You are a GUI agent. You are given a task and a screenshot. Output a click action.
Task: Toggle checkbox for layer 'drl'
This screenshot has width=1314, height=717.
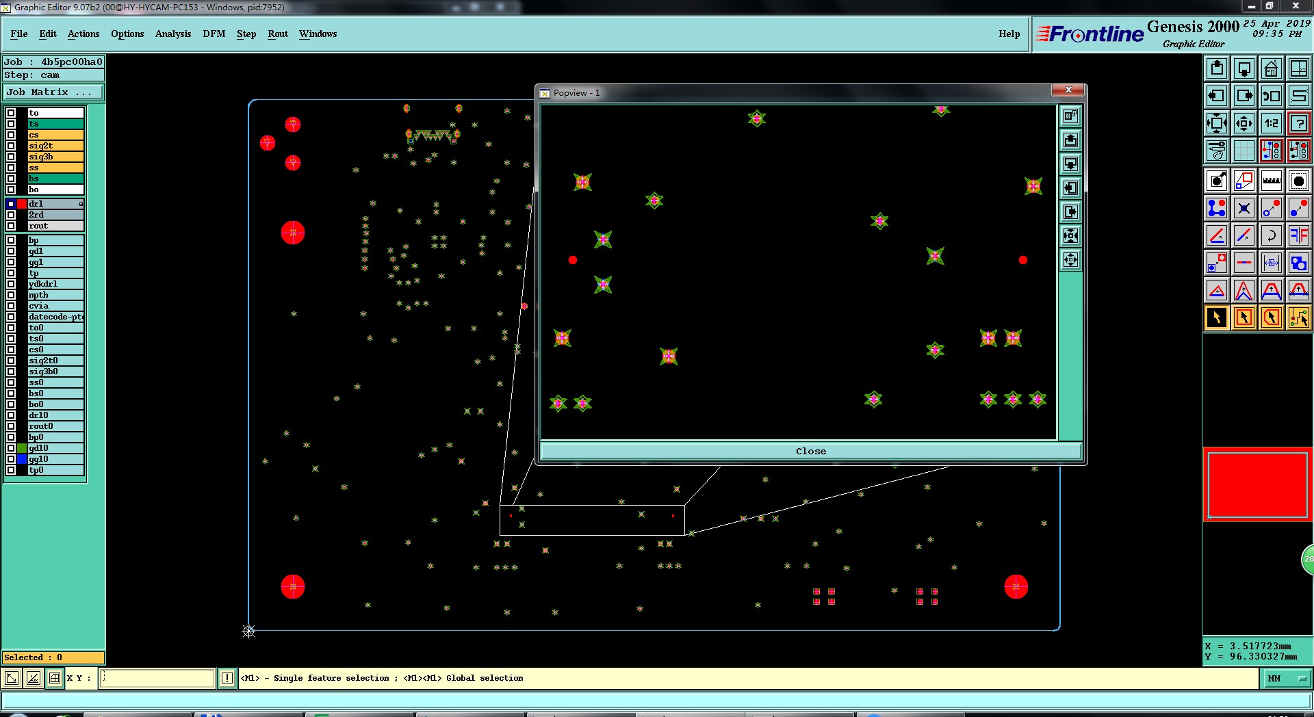[x=11, y=204]
